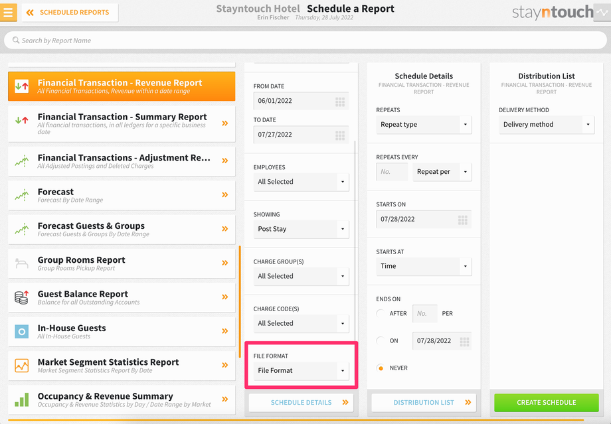Open the hamburger main menu

8,12
